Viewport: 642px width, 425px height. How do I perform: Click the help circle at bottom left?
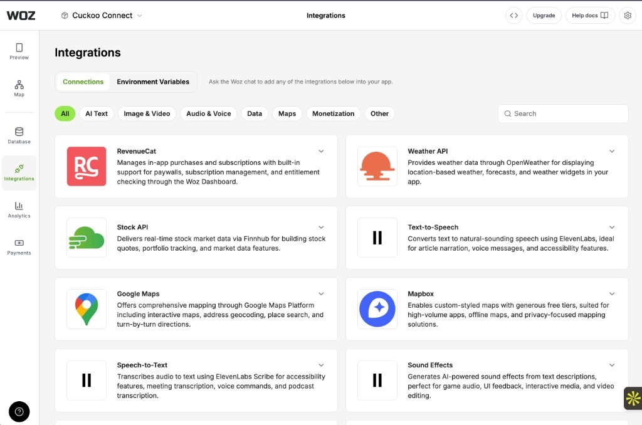coord(19,412)
